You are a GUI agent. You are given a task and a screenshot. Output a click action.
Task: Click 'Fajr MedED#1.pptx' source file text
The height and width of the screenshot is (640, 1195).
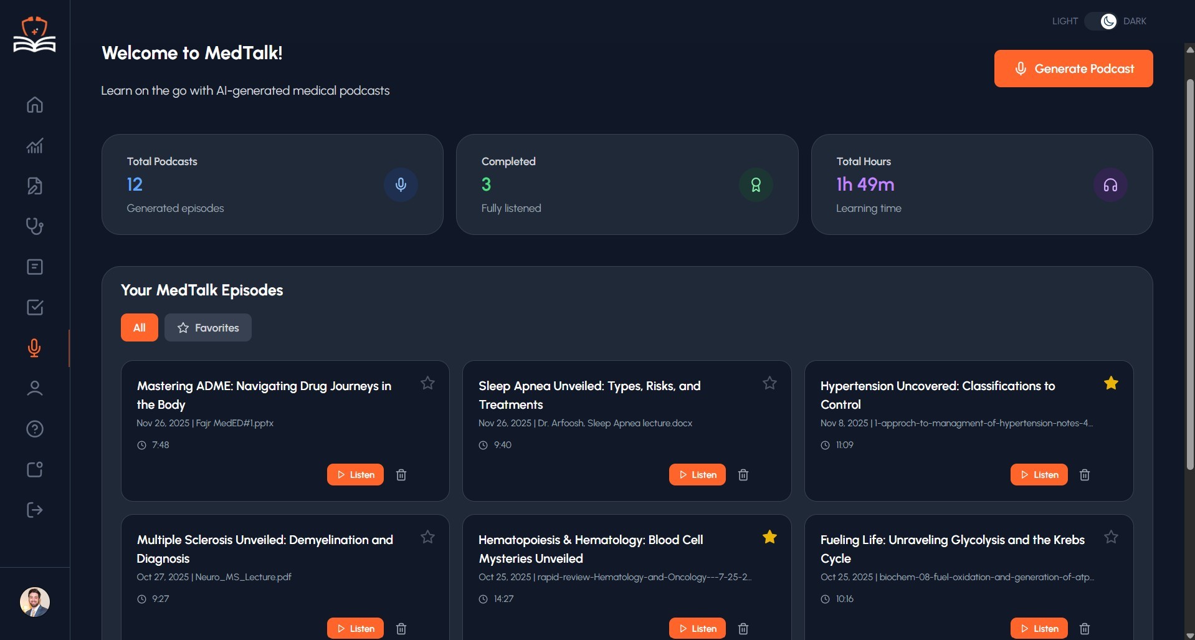pos(234,423)
